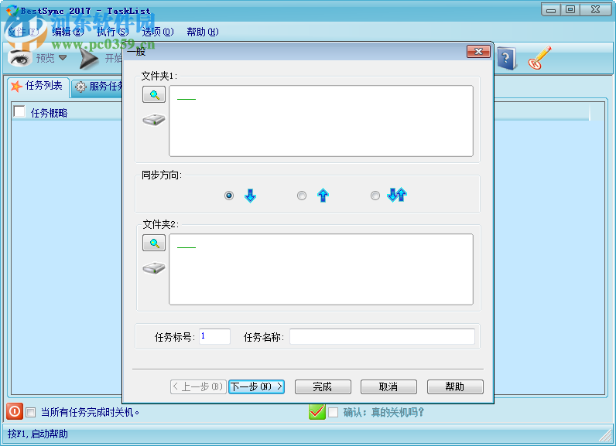The width and height of the screenshot is (616, 446).
Task: Open the blue help book icon
Action: (507, 59)
